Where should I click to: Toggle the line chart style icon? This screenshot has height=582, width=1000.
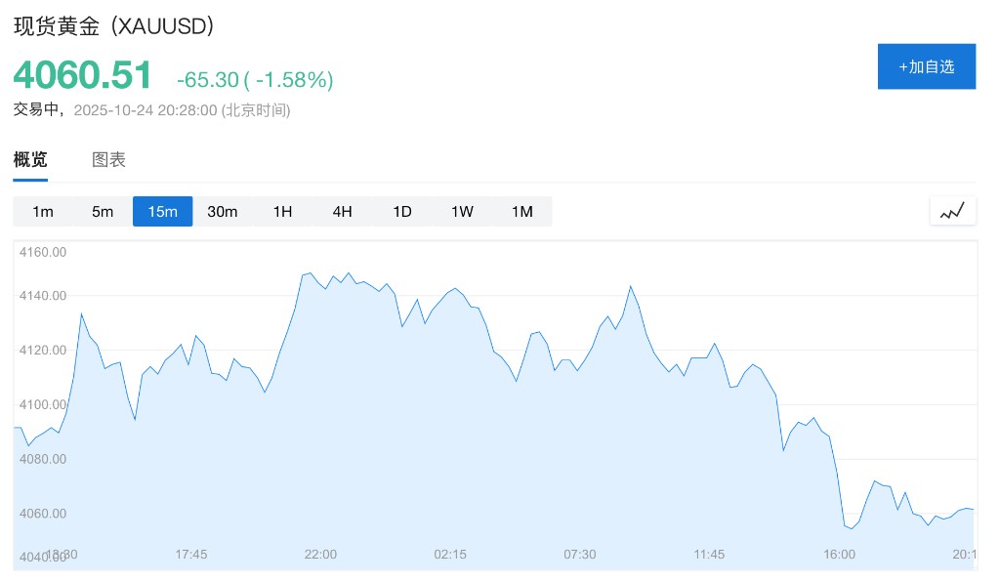click(x=952, y=211)
